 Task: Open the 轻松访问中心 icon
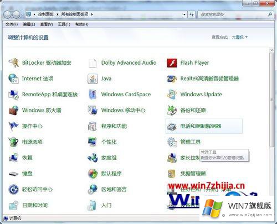click(13, 190)
